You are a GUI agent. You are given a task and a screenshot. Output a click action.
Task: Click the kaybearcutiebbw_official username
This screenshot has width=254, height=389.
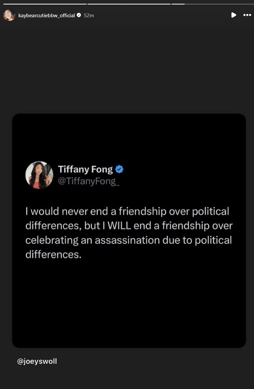point(47,15)
